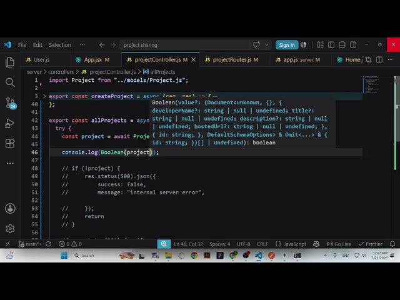400x300 pixels.
Task: Toggle the secondary side bar
Action: 353,44
